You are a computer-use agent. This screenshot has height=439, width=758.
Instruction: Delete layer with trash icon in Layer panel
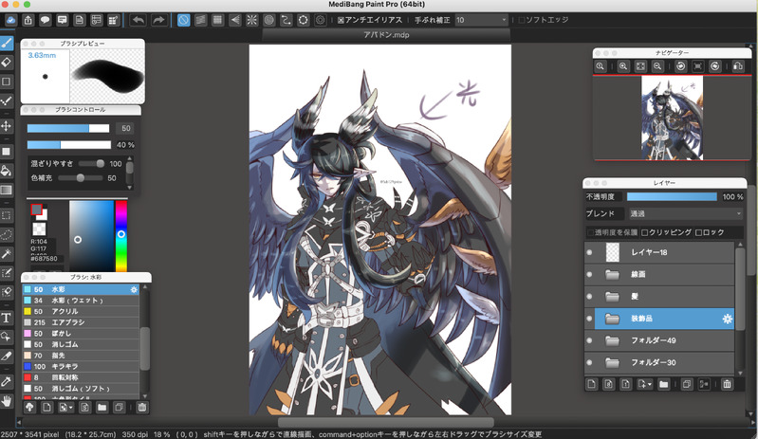[x=727, y=384]
